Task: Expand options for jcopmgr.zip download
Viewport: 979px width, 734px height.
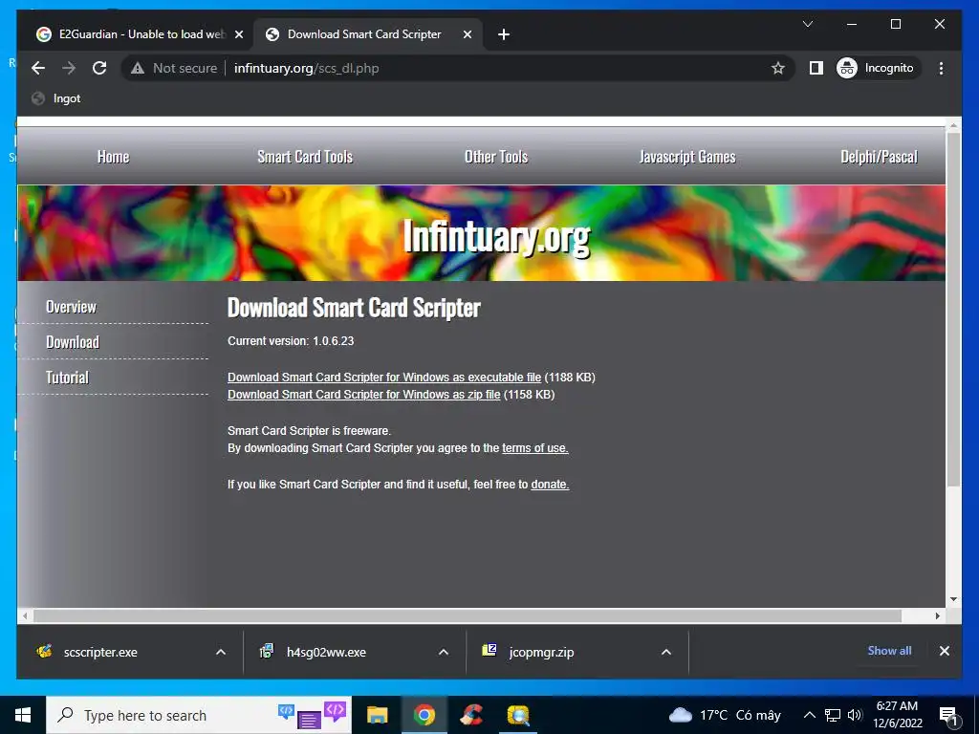Action: (x=666, y=652)
